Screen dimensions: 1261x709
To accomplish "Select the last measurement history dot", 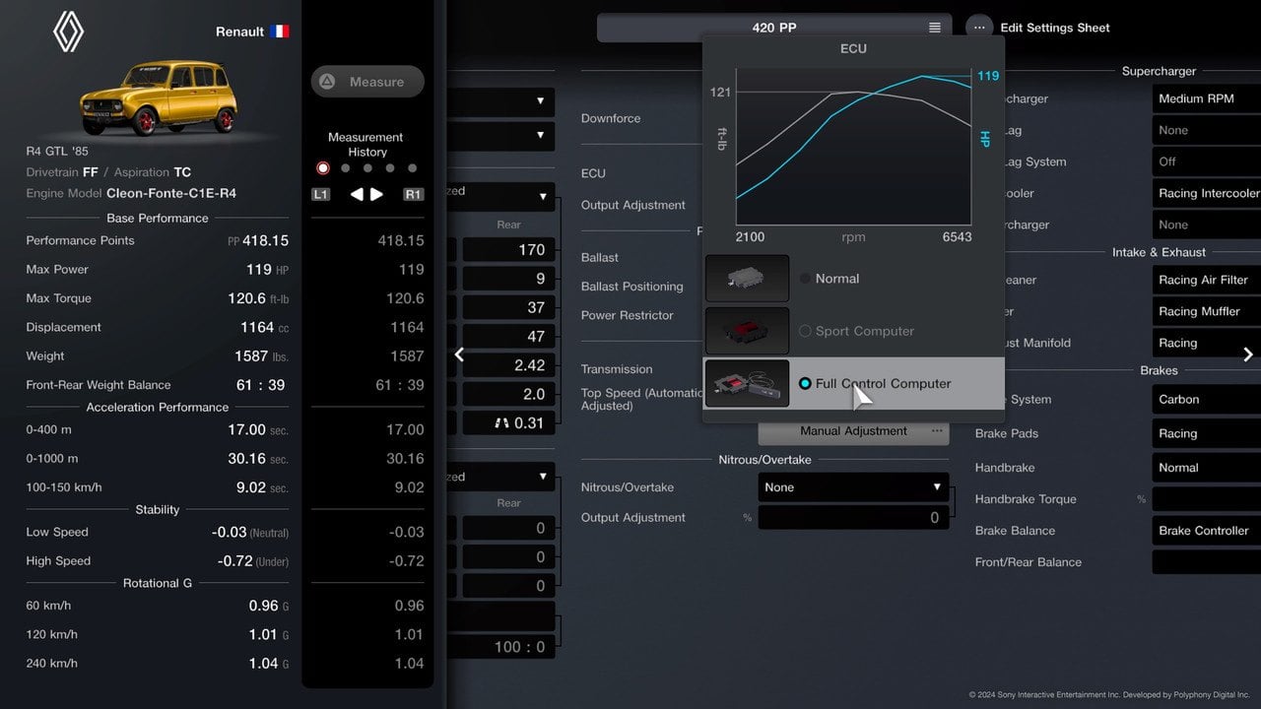I will click(x=412, y=168).
